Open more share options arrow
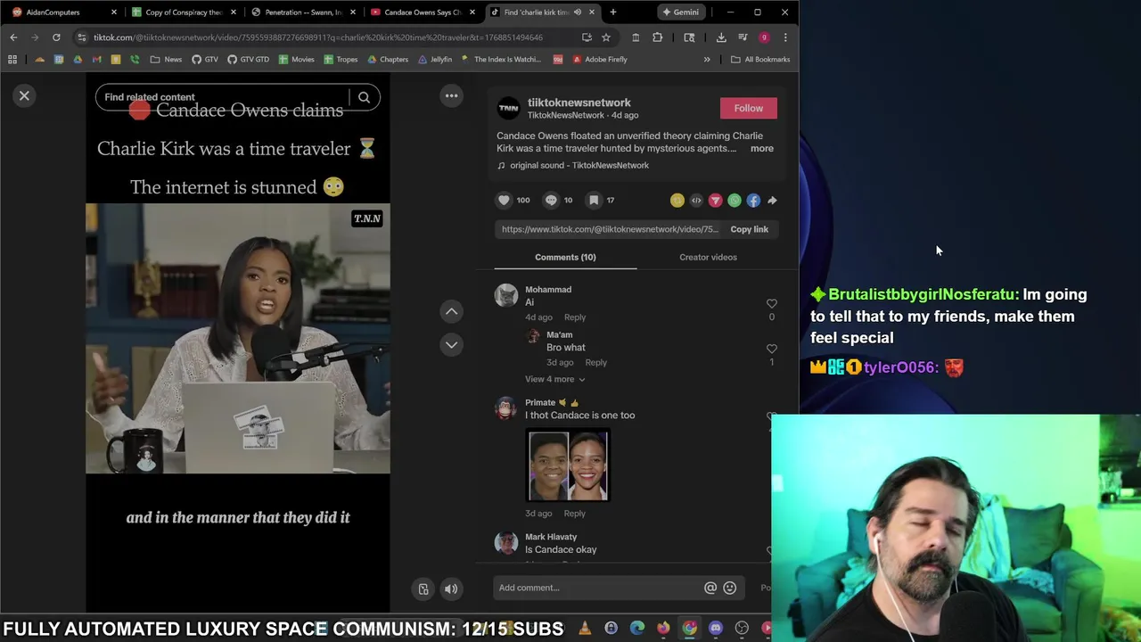The image size is (1141, 642). [772, 201]
